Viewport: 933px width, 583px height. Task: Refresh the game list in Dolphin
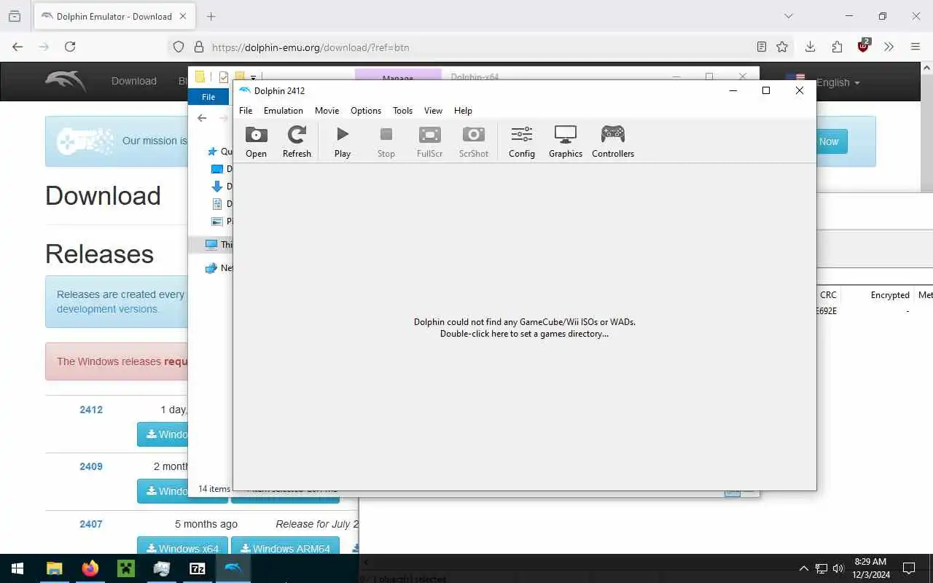pos(297,141)
